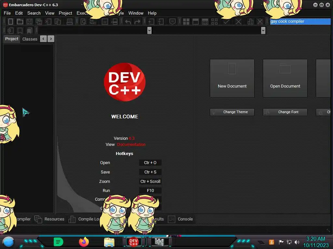Click the Toggle comment toolbar icon

tap(172, 22)
